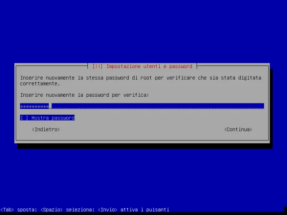The image size is (287, 215).
Task: Go back with the Indietro button
Action: point(46,129)
